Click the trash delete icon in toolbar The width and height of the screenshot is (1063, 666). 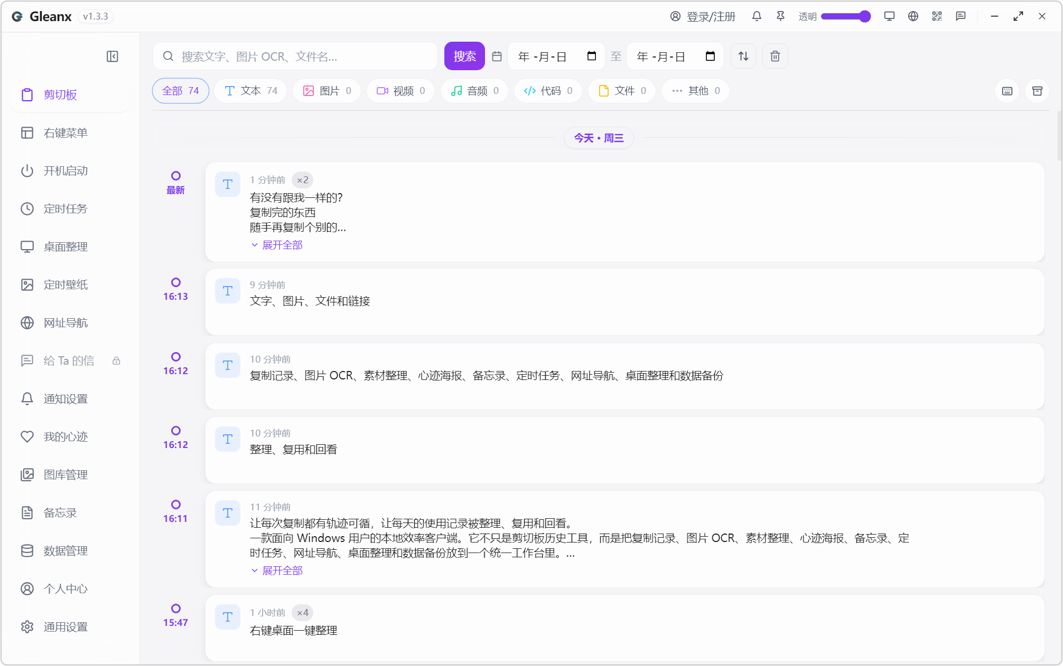click(775, 56)
